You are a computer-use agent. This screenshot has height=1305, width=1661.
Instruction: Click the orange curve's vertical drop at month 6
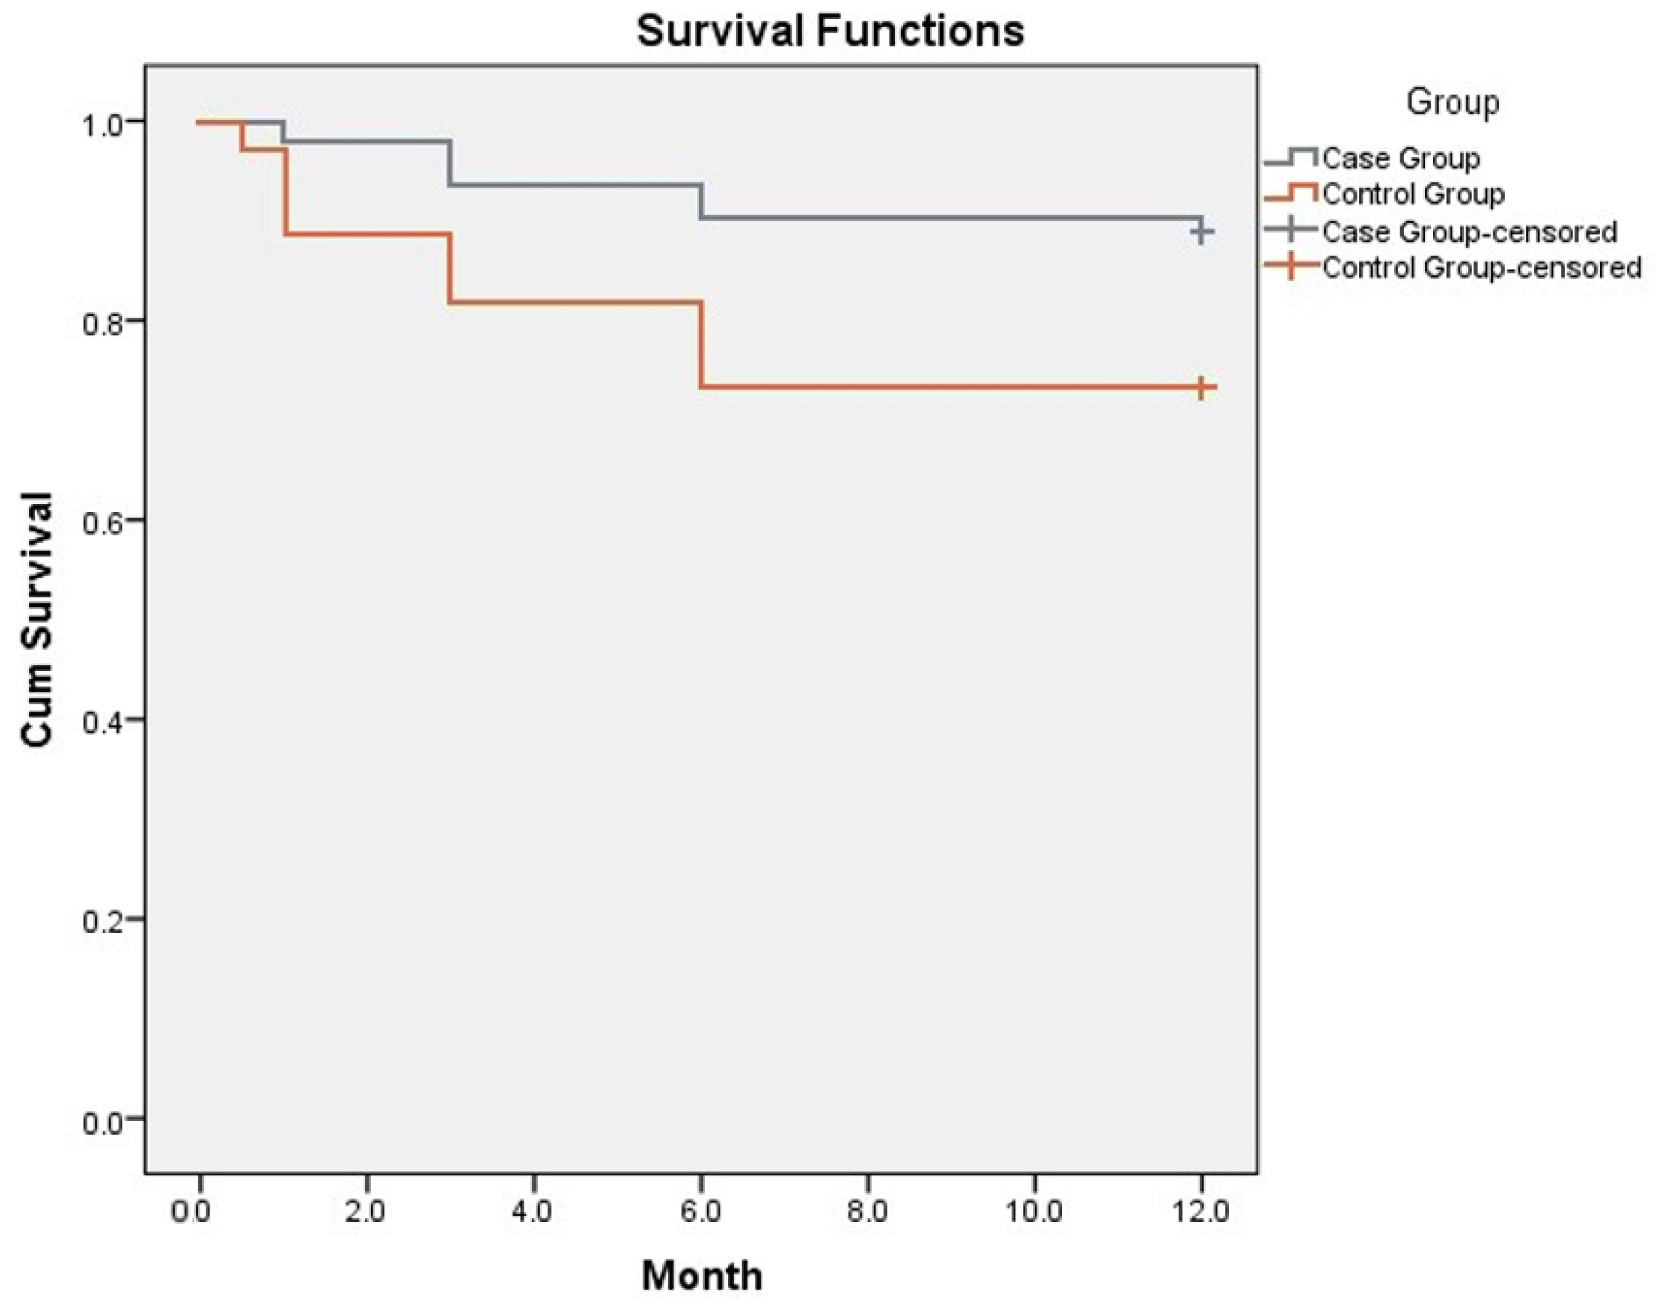[700, 344]
